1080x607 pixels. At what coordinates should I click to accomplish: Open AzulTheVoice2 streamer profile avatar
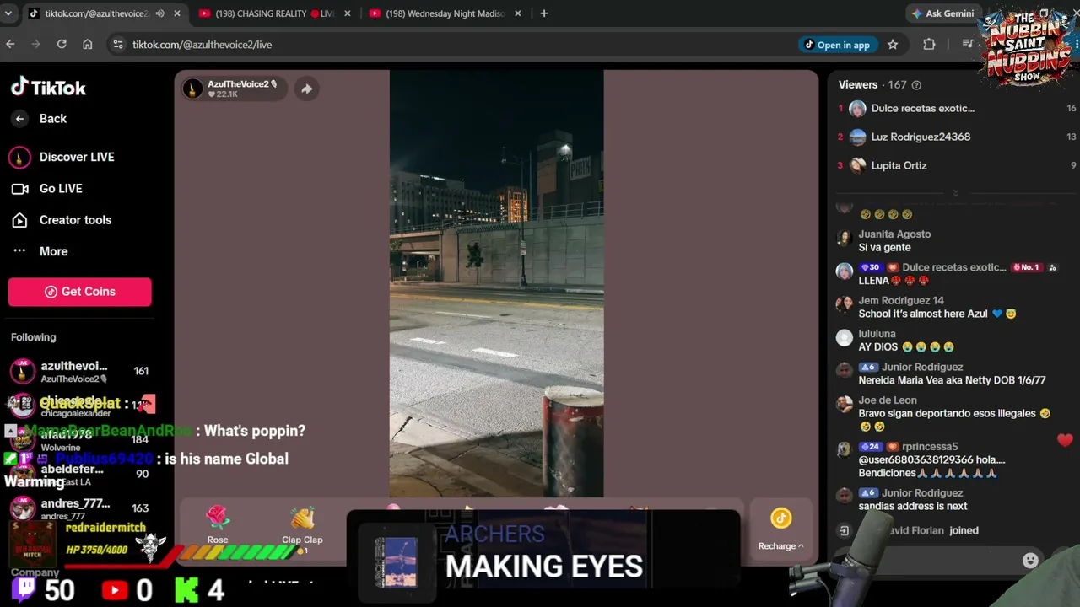coord(193,89)
